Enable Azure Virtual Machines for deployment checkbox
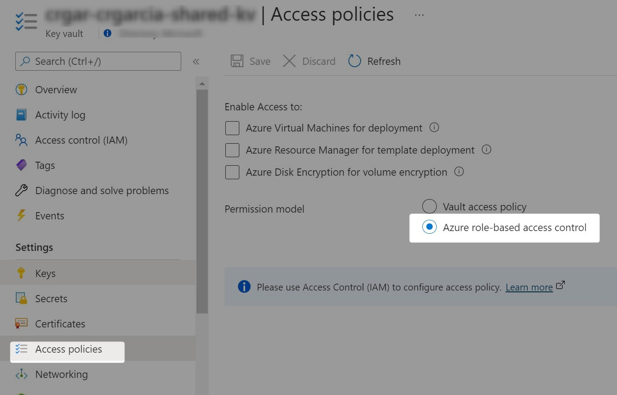617x395 pixels. pyautogui.click(x=232, y=128)
